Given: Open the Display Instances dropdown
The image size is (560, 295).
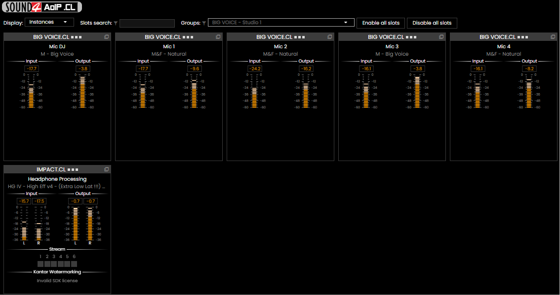Looking at the screenshot, I should click(49, 22).
